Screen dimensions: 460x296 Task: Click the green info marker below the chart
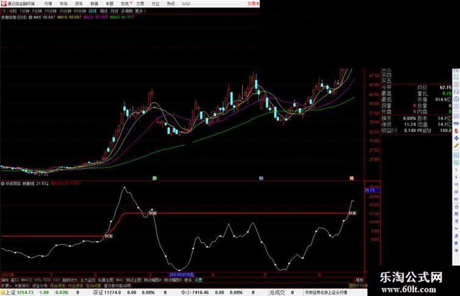(x=154, y=178)
